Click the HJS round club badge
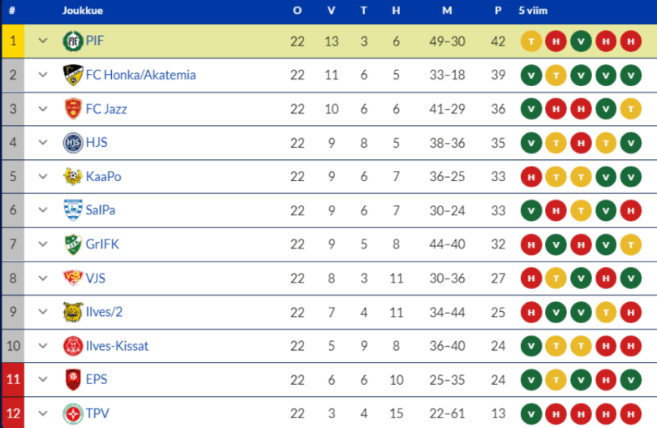This screenshot has height=428, width=657. (72, 143)
